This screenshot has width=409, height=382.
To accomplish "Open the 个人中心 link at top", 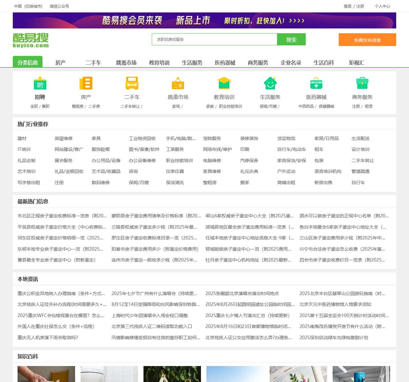I will coord(382,6).
